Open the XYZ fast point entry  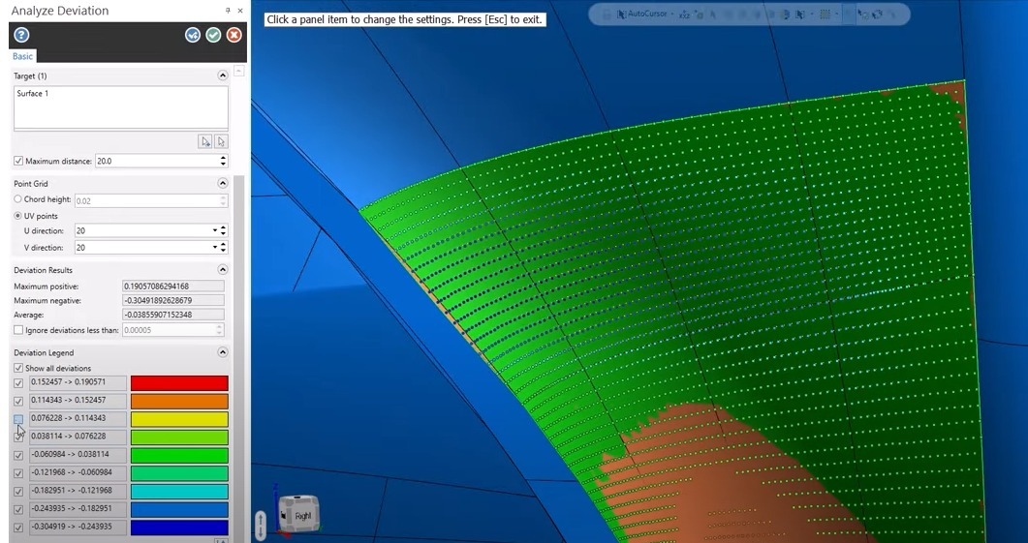tap(684, 14)
